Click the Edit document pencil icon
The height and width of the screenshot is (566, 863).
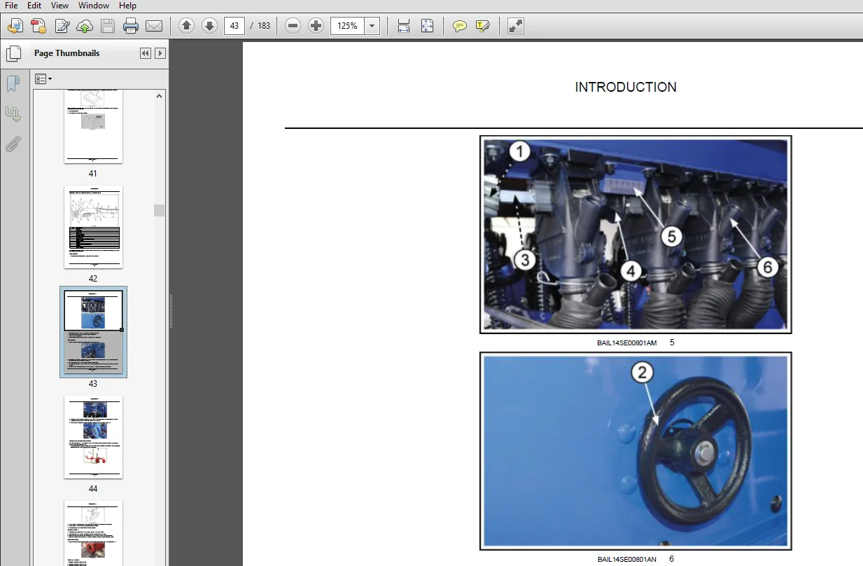pyautogui.click(x=62, y=27)
